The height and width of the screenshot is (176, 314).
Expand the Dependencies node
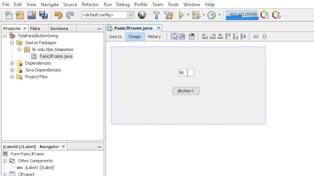(12, 63)
